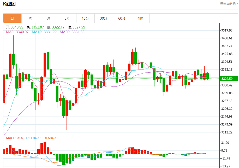Open the 30分 timeframe tab
This screenshot has height=168, width=239.
104,18
